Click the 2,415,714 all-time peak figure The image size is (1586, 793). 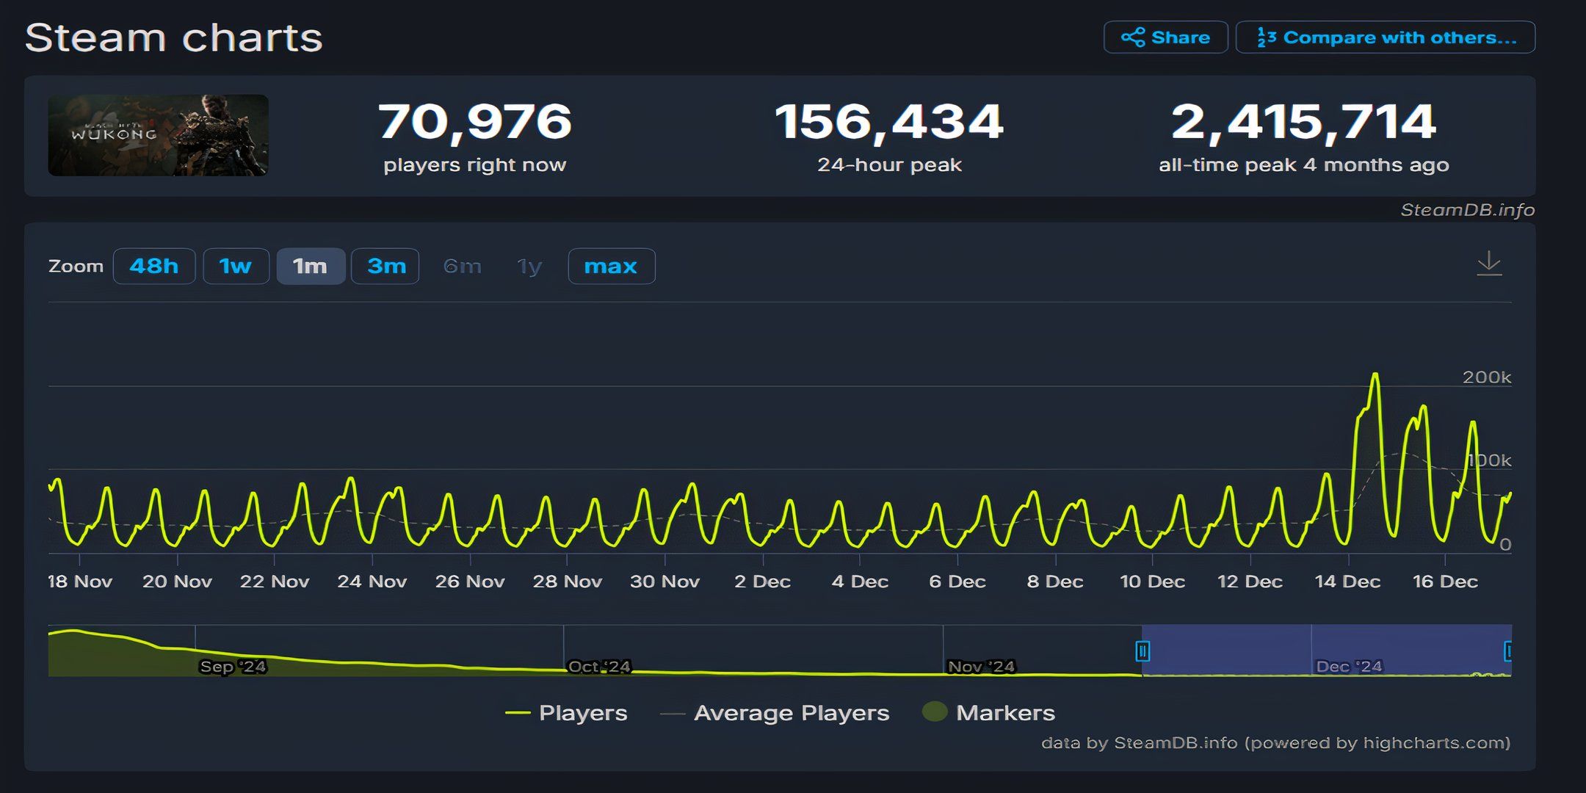point(1303,122)
